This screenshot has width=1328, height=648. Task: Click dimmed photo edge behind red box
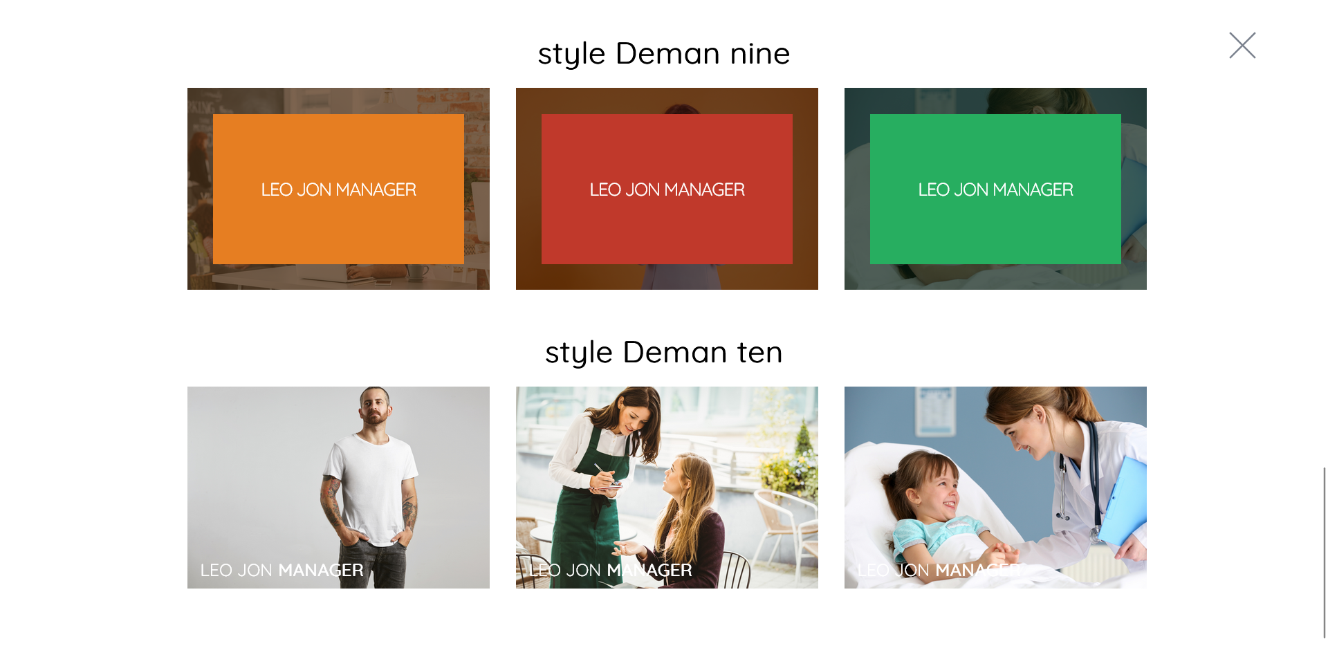click(x=667, y=277)
